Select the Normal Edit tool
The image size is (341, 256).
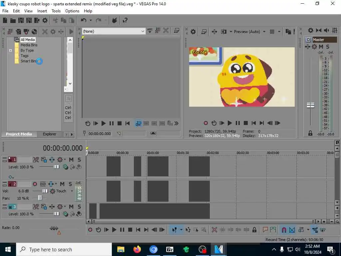click(x=174, y=230)
